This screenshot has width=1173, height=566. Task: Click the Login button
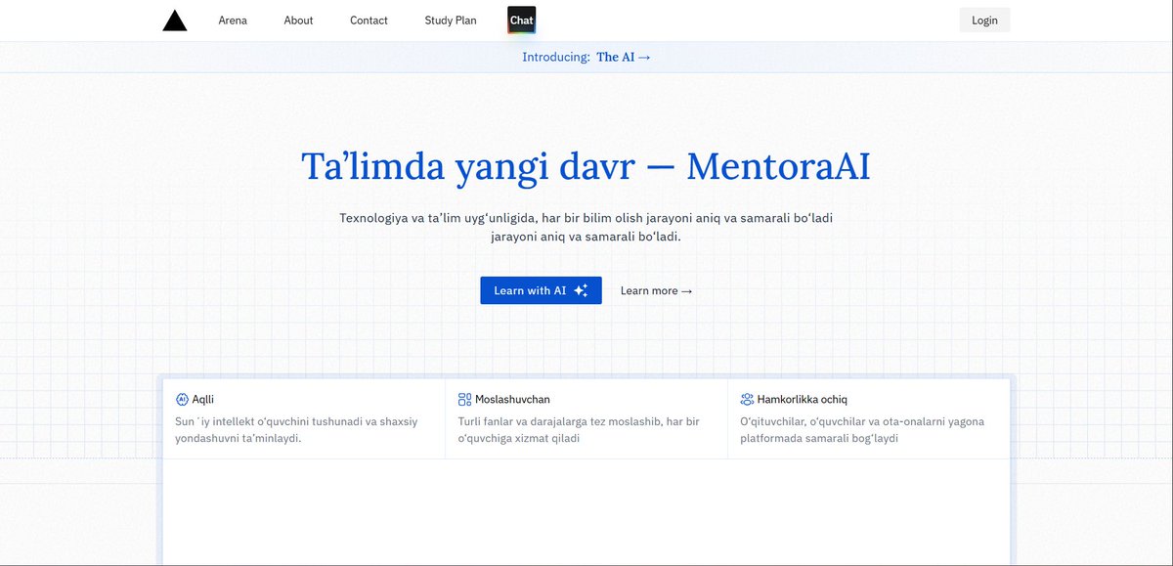pyautogui.click(x=984, y=20)
